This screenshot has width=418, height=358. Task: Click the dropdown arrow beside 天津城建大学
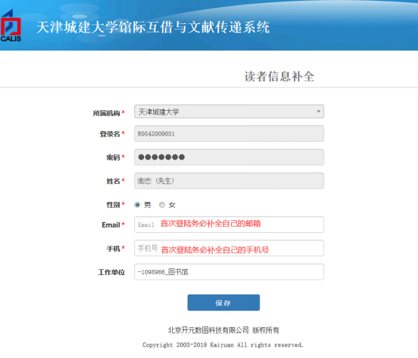point(318,112)
